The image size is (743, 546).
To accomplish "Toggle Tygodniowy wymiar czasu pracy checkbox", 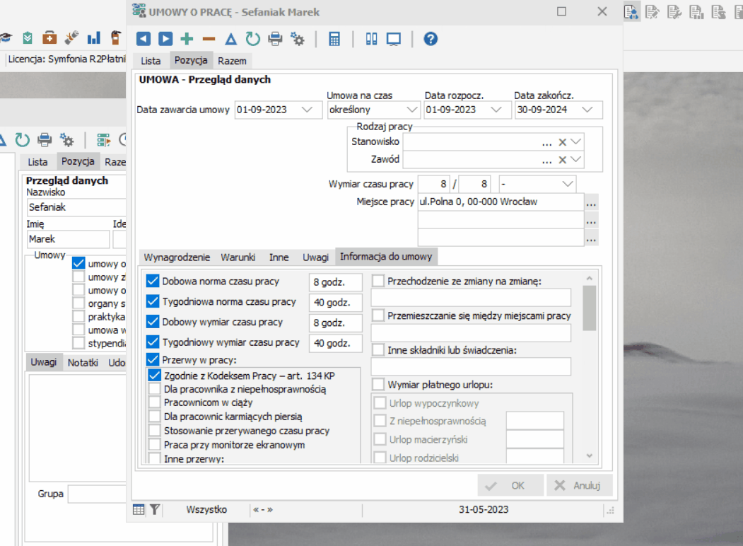I will pos(153,342).
